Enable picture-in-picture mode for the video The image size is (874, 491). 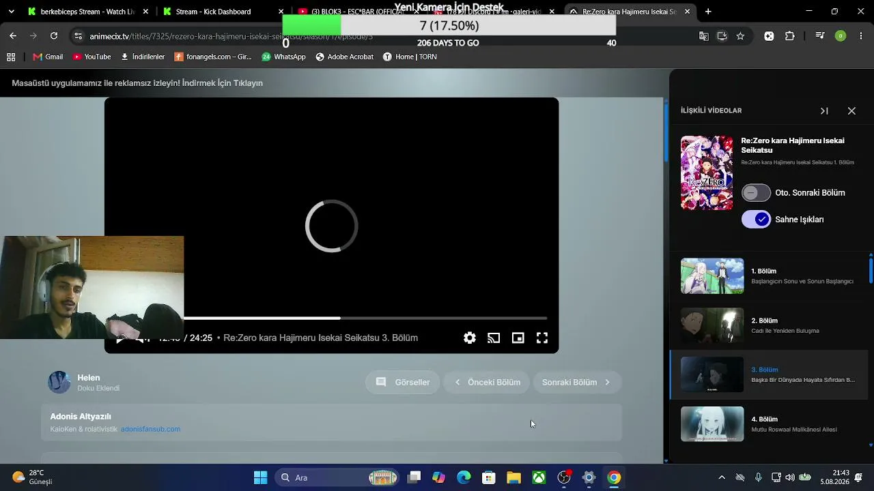518,338
